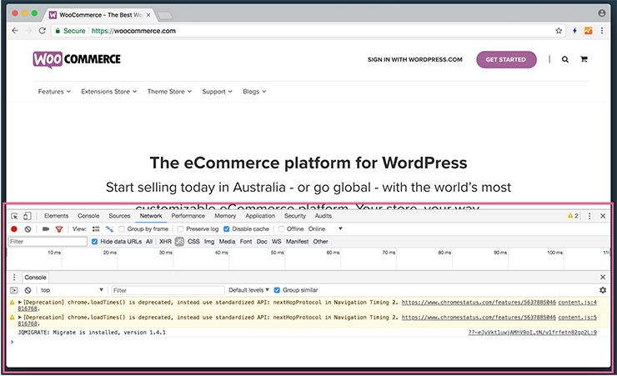The height and width of the screenshot is (376, 617).
Task: Uncheck Disable cache checkbox
Action: 227,229
